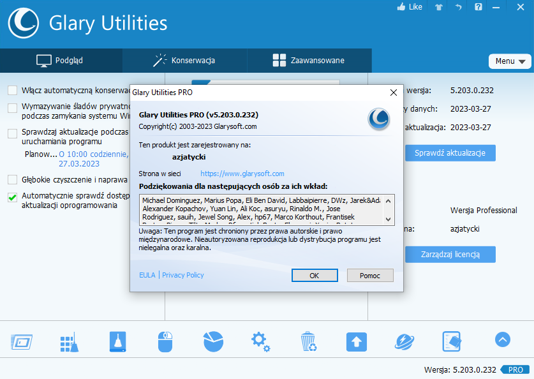Open the Disk Cleaner screen icon in bottom toolbar
Viewport: 534px width, 379px height.
click(x=22, y=341)
